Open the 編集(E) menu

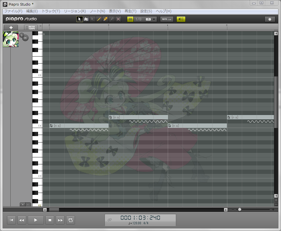tap(32, 11)
